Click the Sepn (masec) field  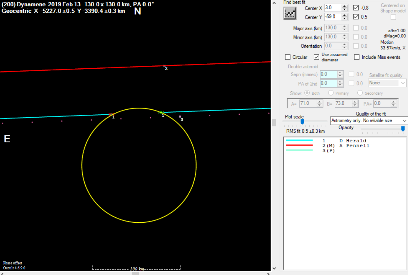[328, 75]
